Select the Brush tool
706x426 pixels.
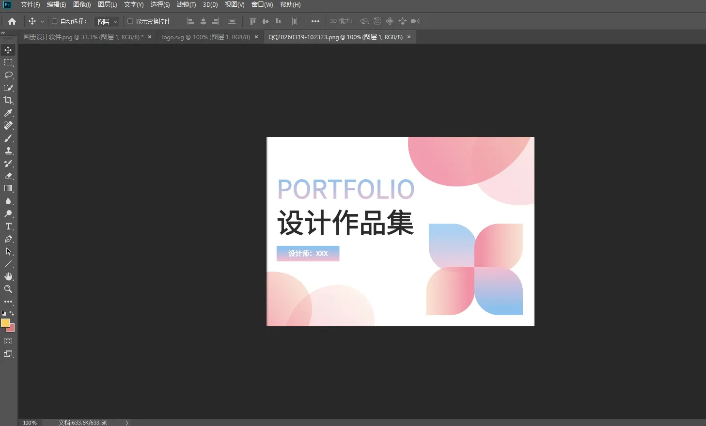point(8,138)
